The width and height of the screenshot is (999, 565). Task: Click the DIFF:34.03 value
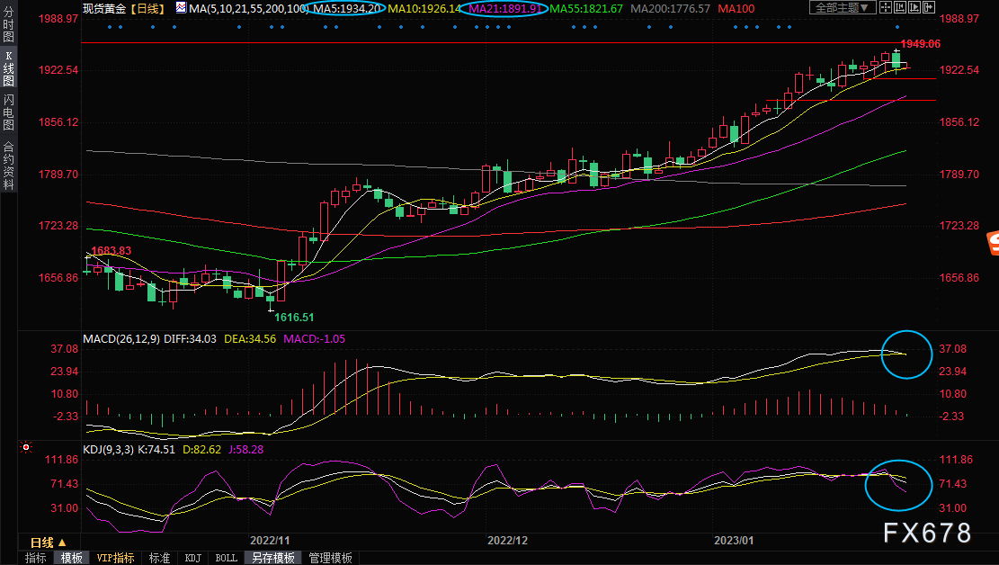[x=190, y=338]
